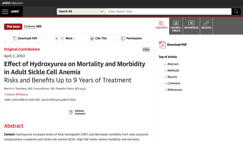Switch to the References tab
The width and height of the screenshot is (243, 144).
(191, 26)
